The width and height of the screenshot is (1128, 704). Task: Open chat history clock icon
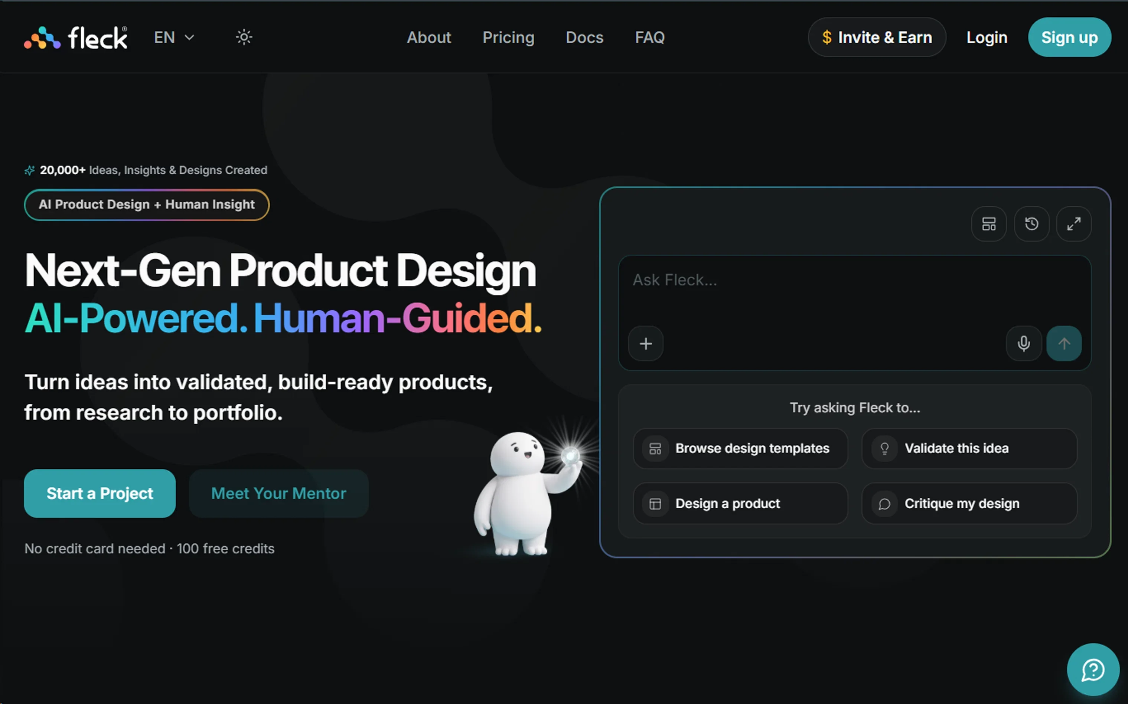tap(1031, 224)
